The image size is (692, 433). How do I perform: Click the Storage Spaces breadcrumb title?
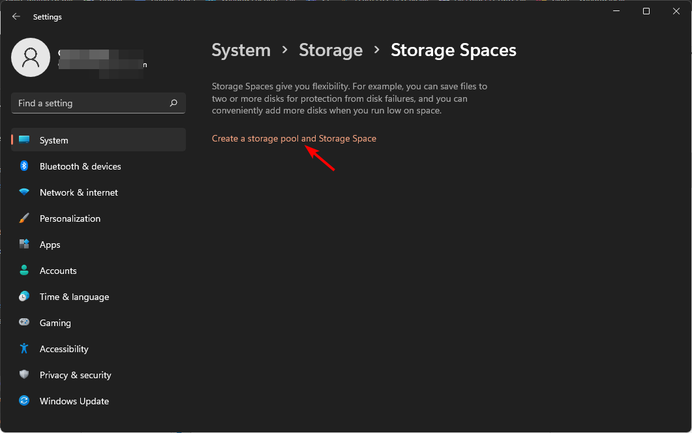(x=453, y=50)
